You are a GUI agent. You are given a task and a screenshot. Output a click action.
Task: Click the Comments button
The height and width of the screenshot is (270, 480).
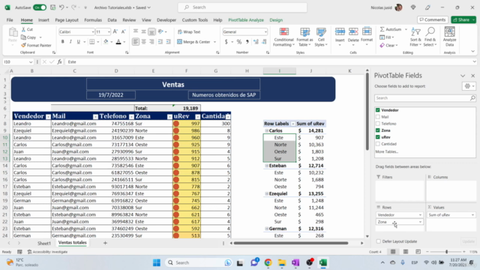tap(433, 19)
